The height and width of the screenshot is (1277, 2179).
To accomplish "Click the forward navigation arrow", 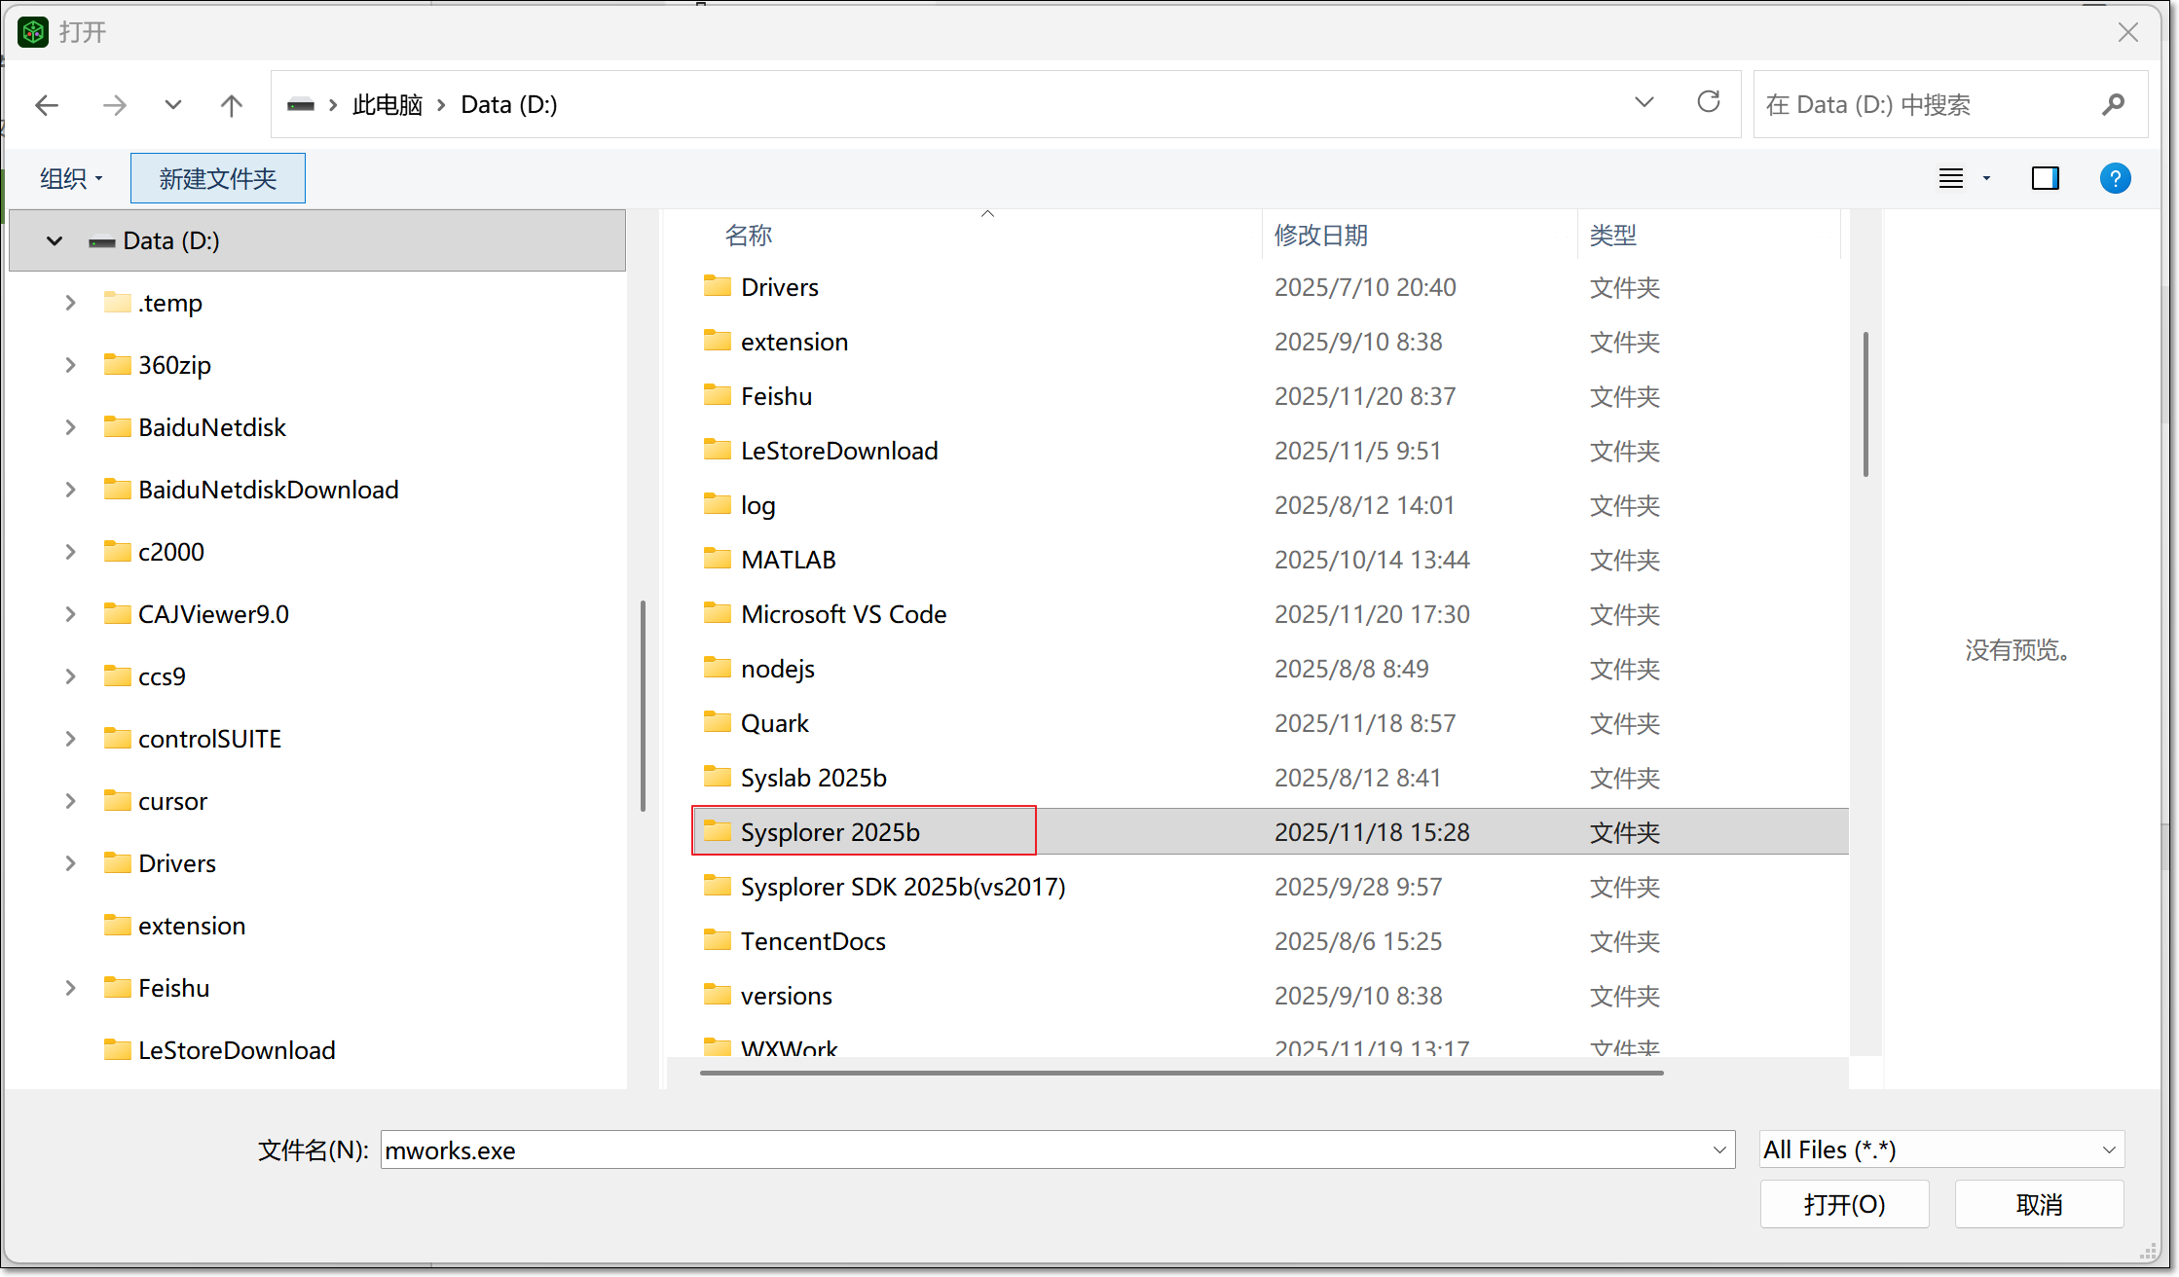I will point(115,105).
